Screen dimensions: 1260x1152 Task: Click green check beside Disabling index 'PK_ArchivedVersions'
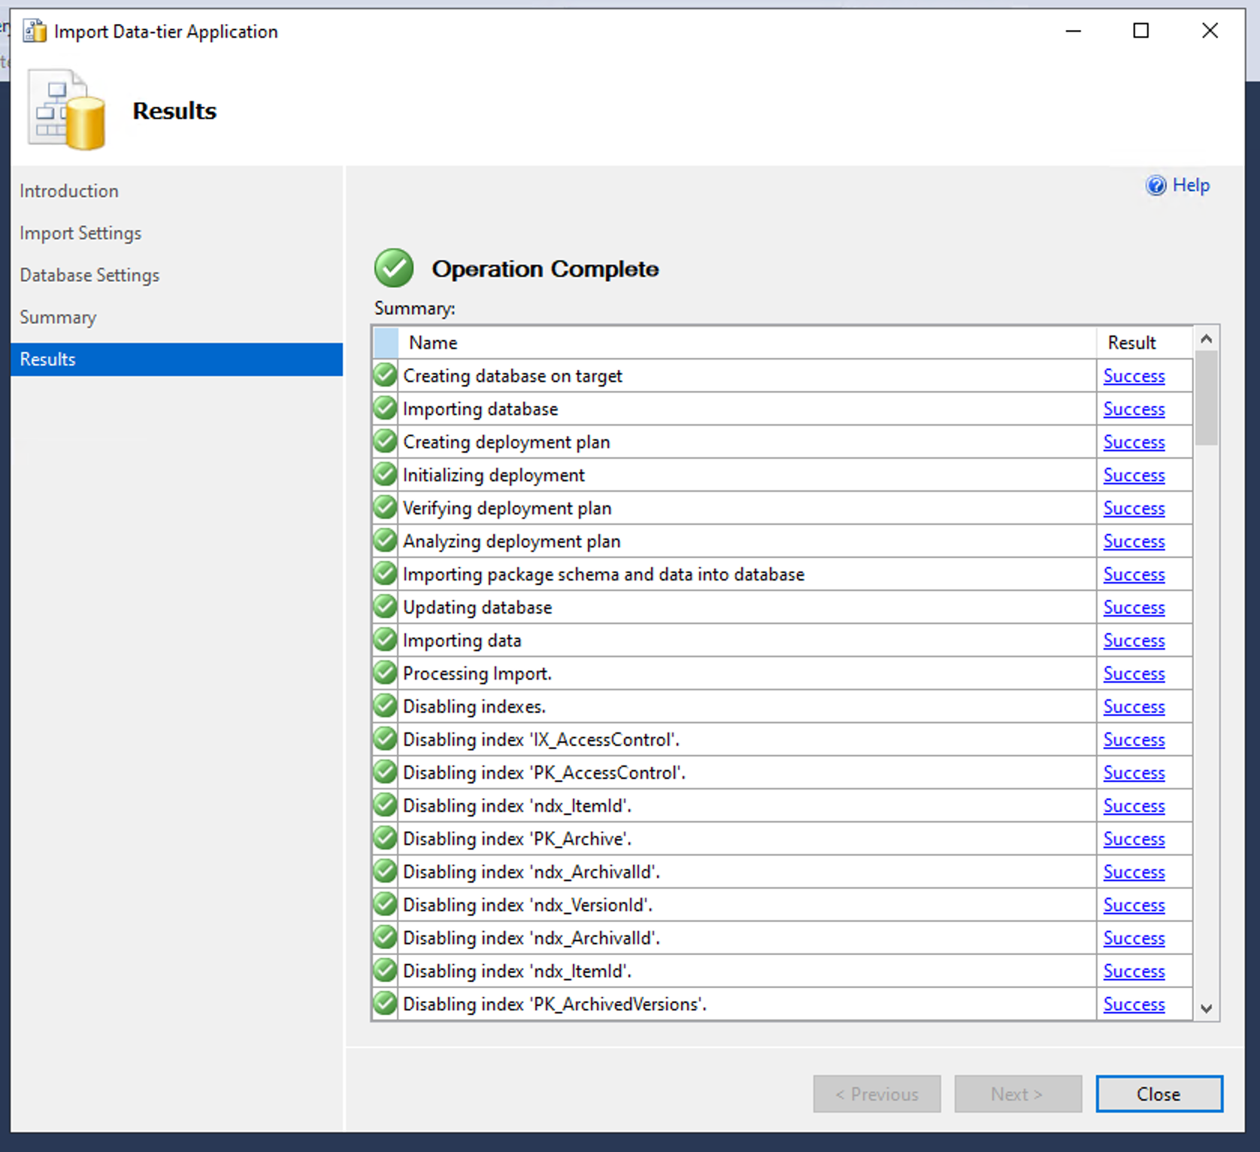[385, 1004]
